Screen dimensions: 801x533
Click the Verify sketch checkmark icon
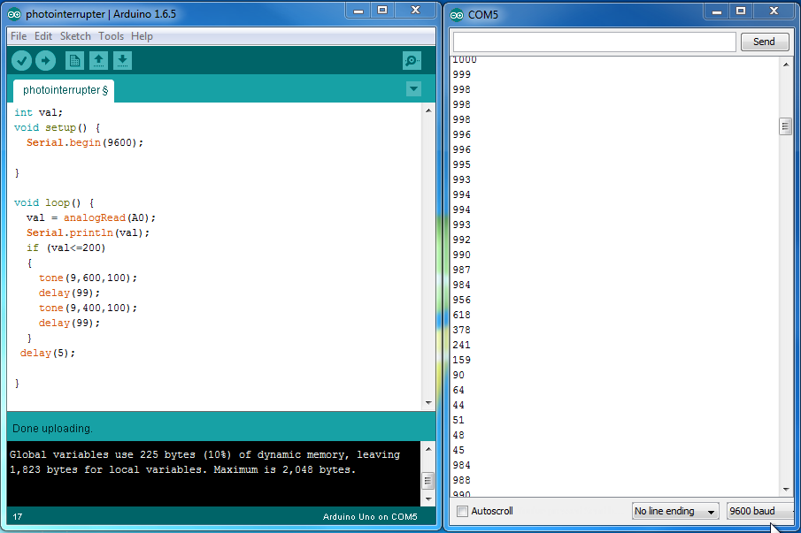21,61
